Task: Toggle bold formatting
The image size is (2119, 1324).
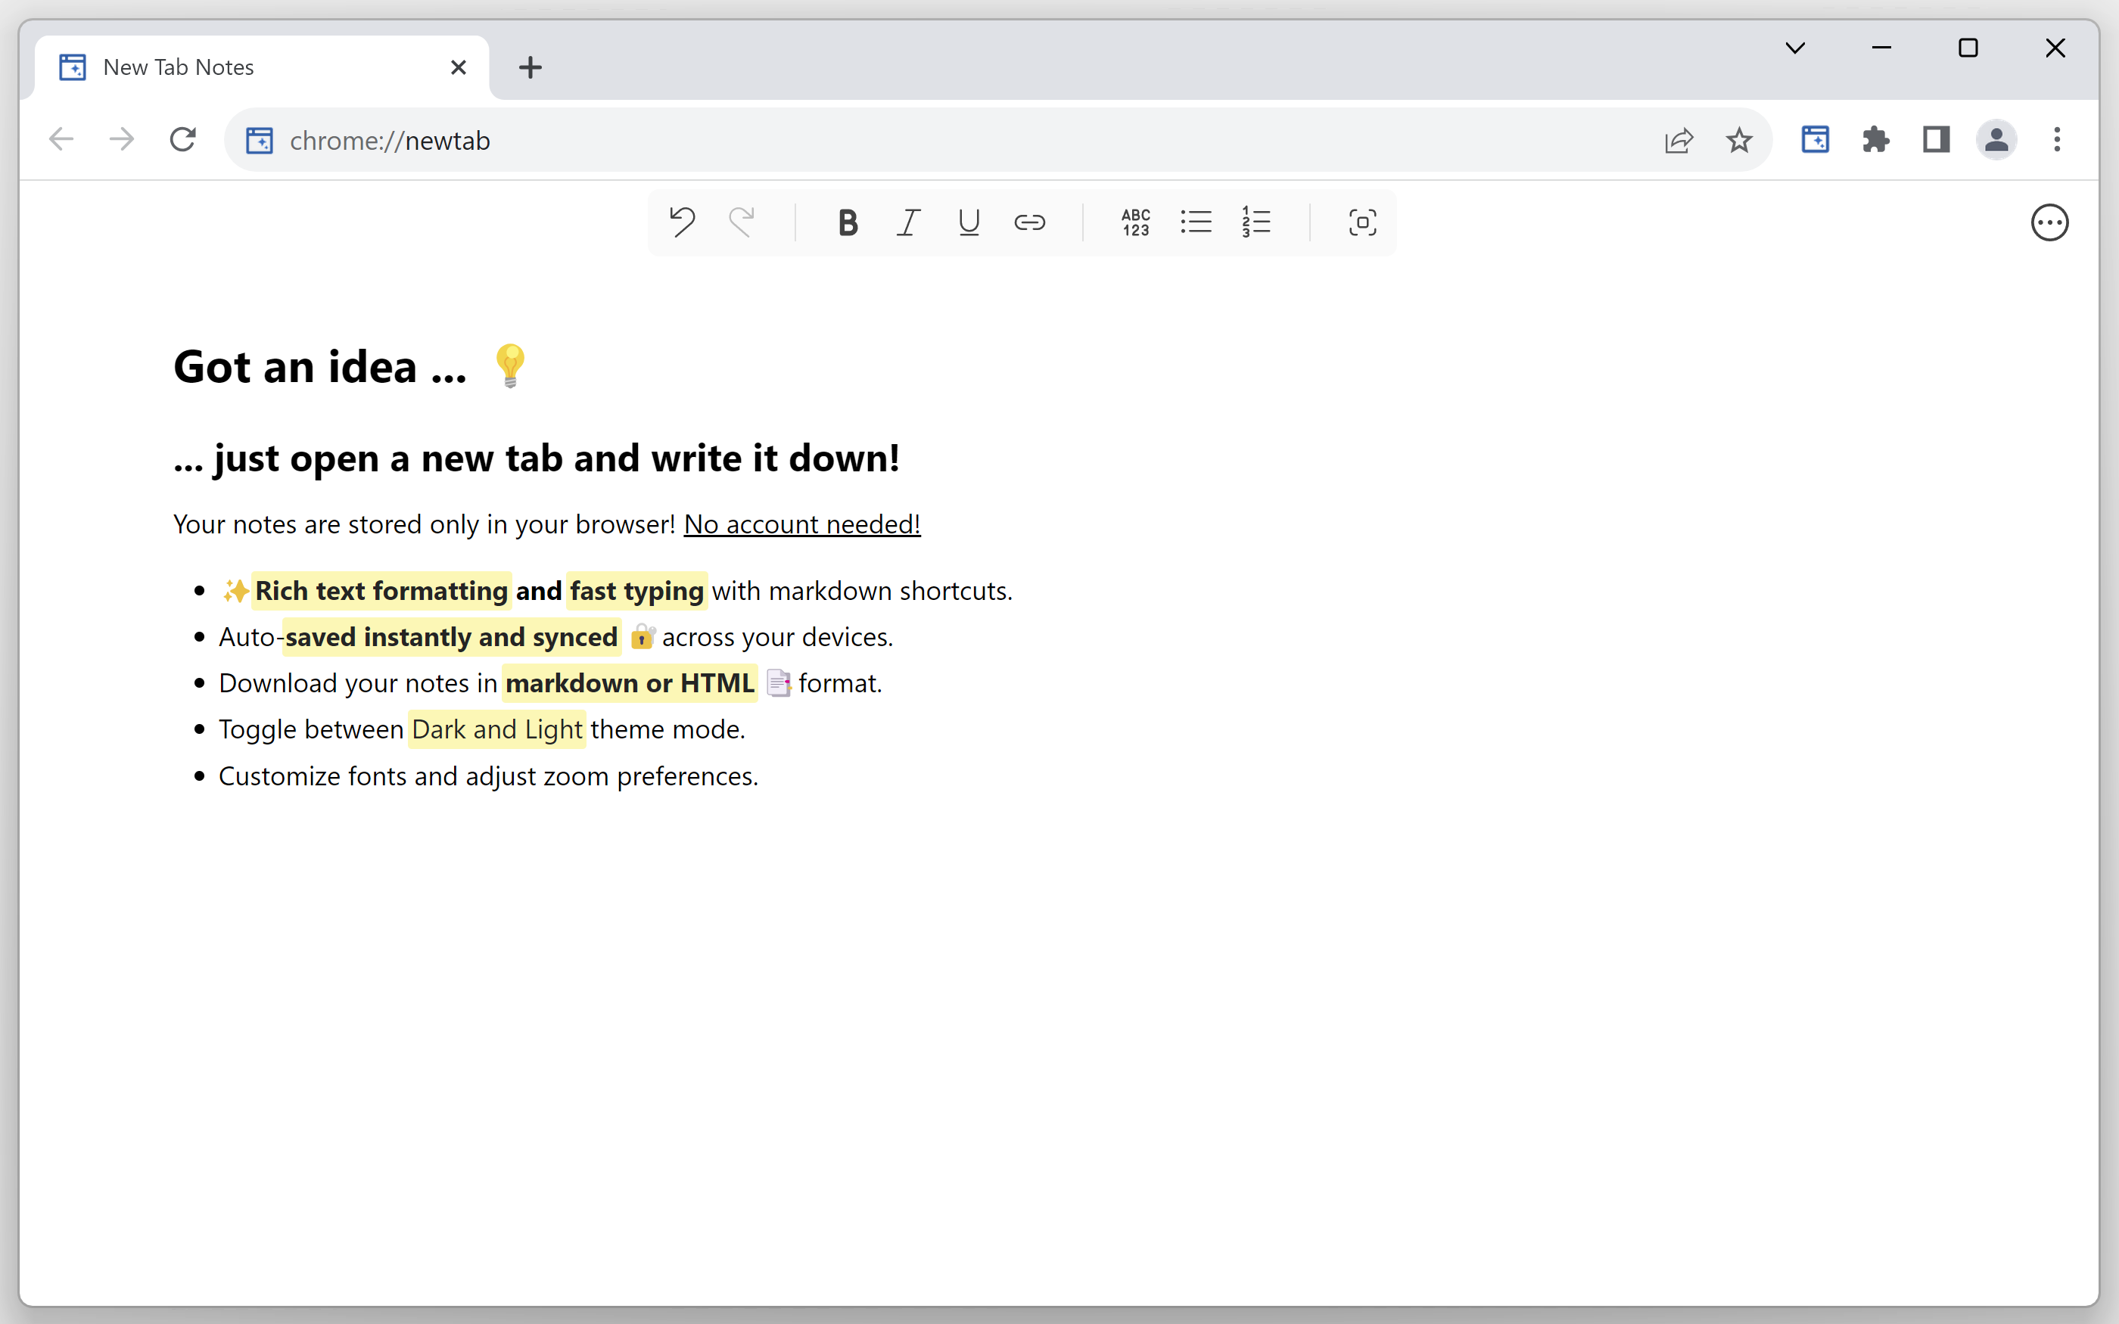Action: tap(848, 222)
